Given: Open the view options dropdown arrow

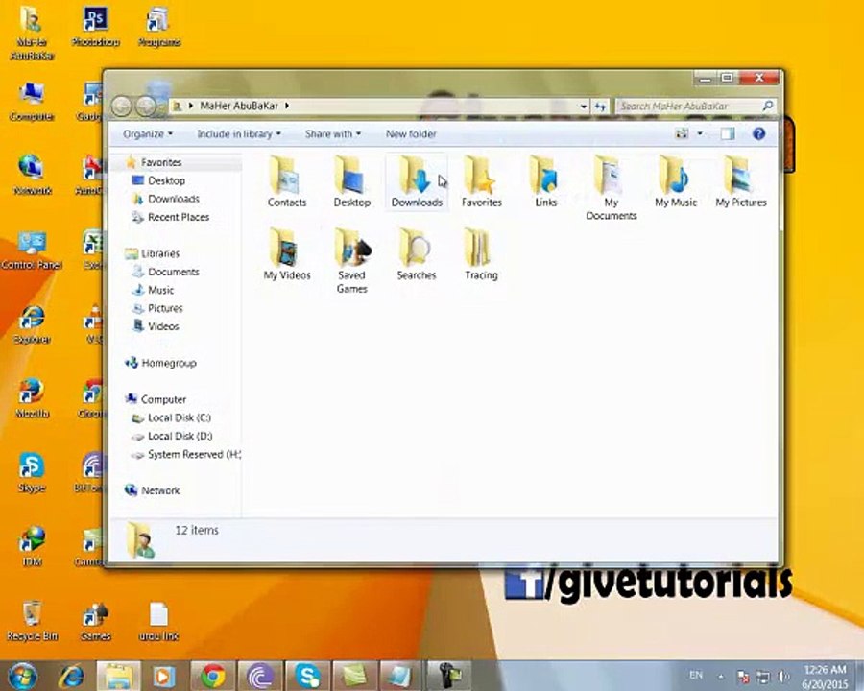Looking at the screenshot, I should (700, 134).
